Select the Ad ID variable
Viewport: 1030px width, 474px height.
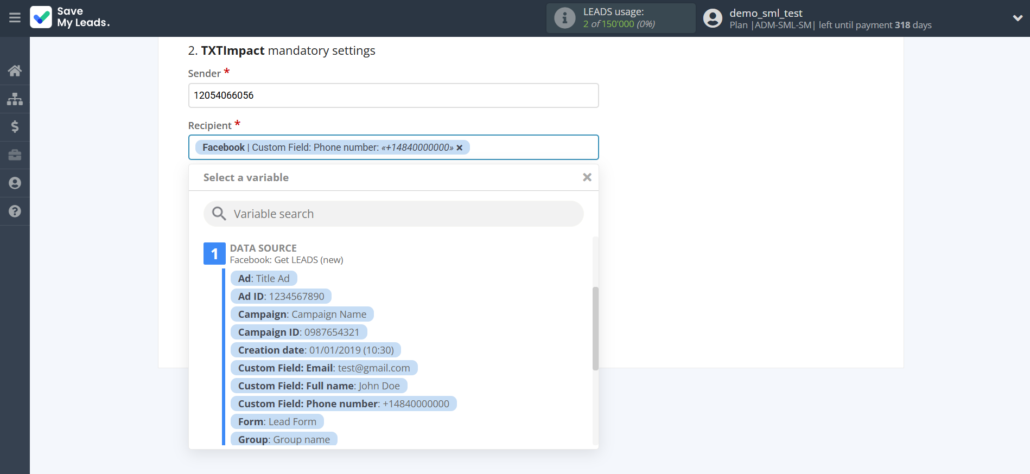click(281, 296)
